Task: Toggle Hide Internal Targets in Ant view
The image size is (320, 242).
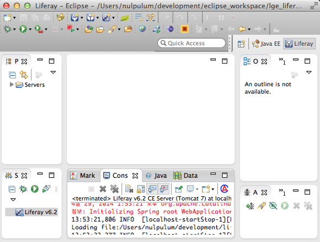Action: pyautogui.click(x=273, y=206)
